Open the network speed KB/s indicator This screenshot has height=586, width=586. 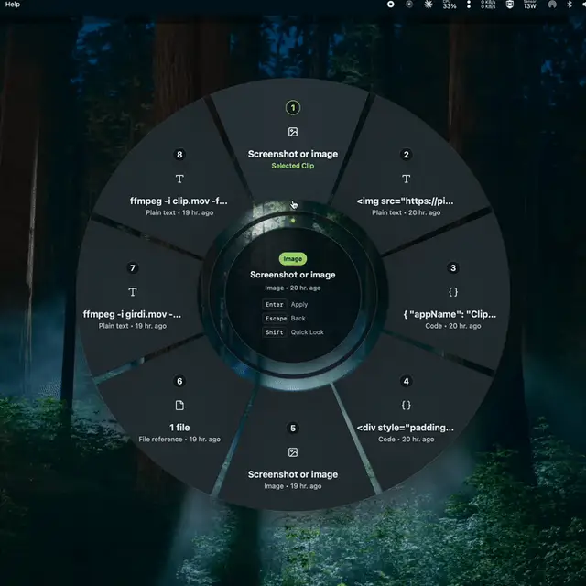pos(488,4)
